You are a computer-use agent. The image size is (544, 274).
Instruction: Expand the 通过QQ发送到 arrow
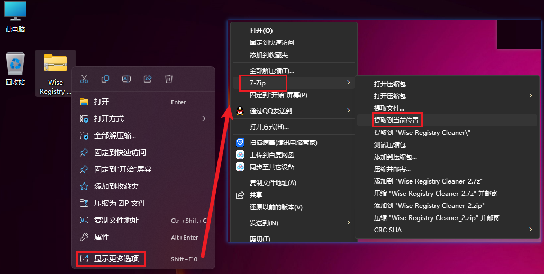(348, 111)
